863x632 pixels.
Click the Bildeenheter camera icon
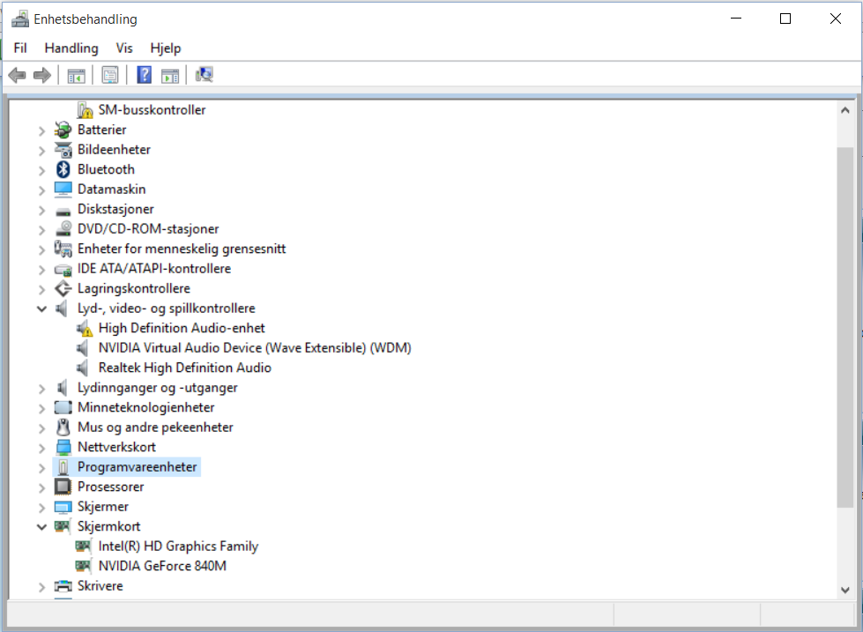[63, 150]
